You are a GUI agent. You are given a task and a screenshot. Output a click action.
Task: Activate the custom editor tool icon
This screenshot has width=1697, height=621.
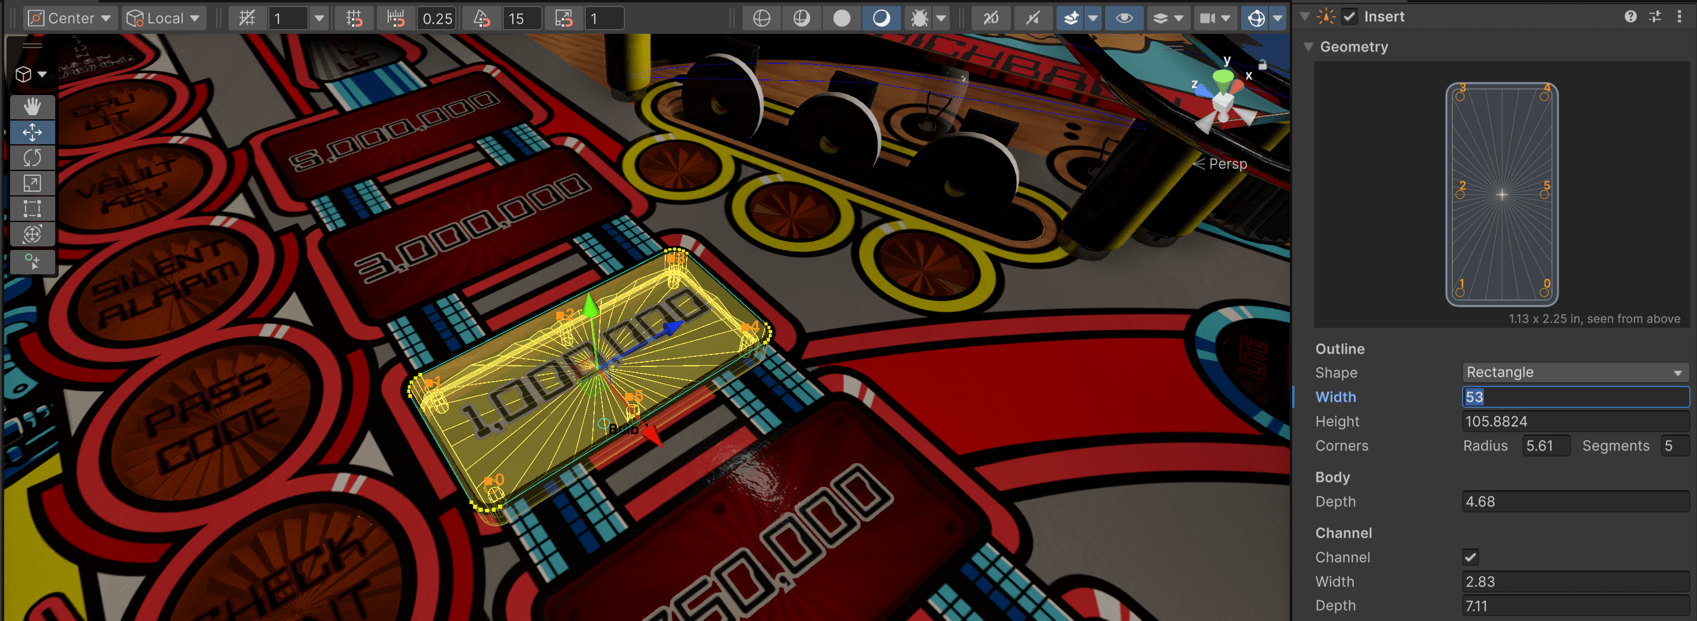(32, 262)
